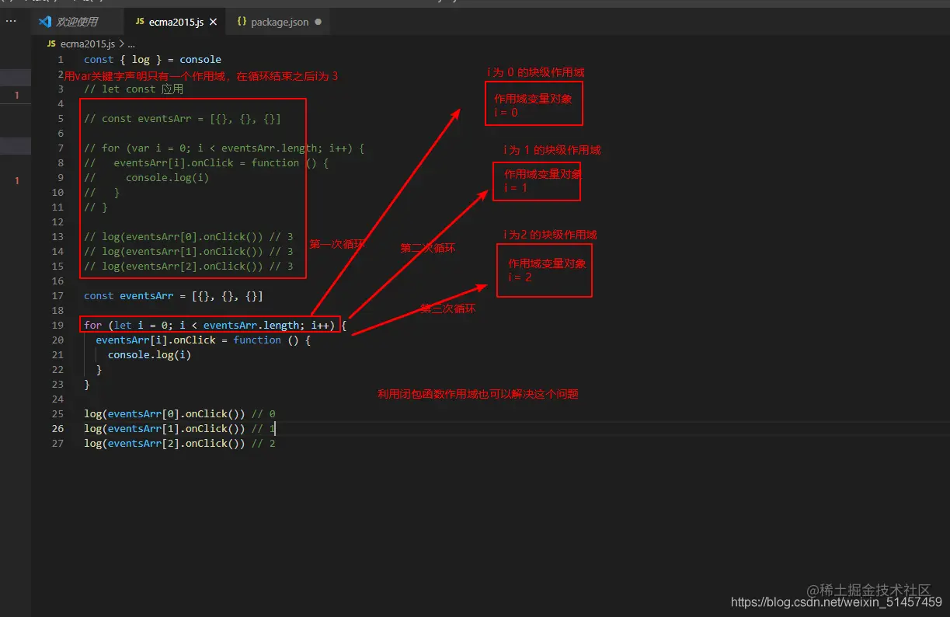Click comment '// log(eventsArr[2].onClick()) // 3'
This screenshot has width=950, height=617.
click(189, 267)
